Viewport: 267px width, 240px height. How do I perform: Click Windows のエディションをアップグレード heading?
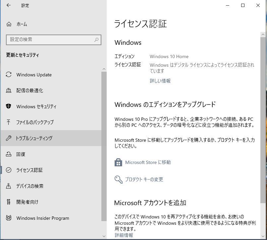(165, 104)
